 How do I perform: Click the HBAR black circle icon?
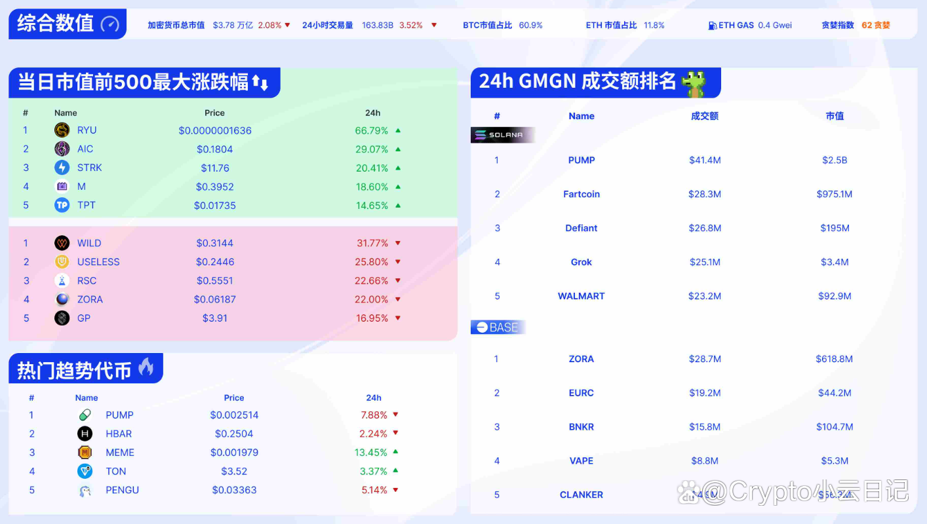(85, 434)
